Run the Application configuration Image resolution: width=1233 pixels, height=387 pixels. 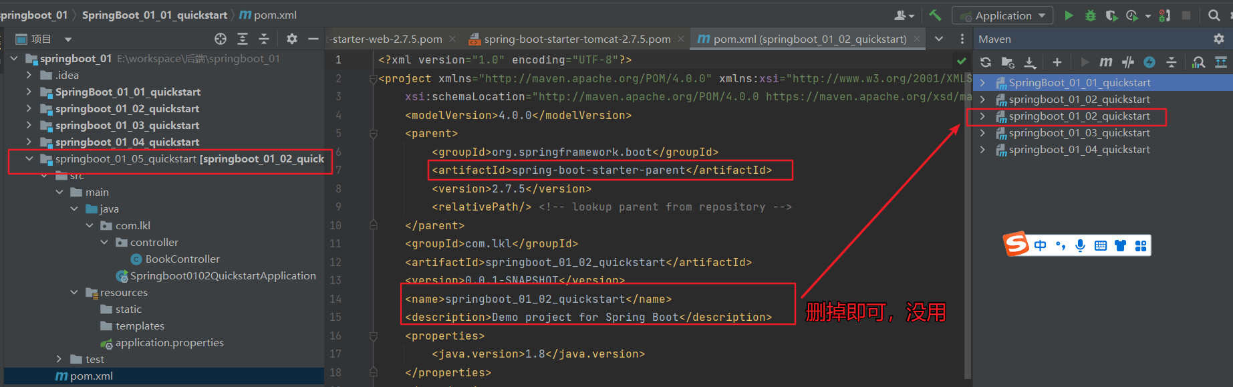tap(1069, 15)
